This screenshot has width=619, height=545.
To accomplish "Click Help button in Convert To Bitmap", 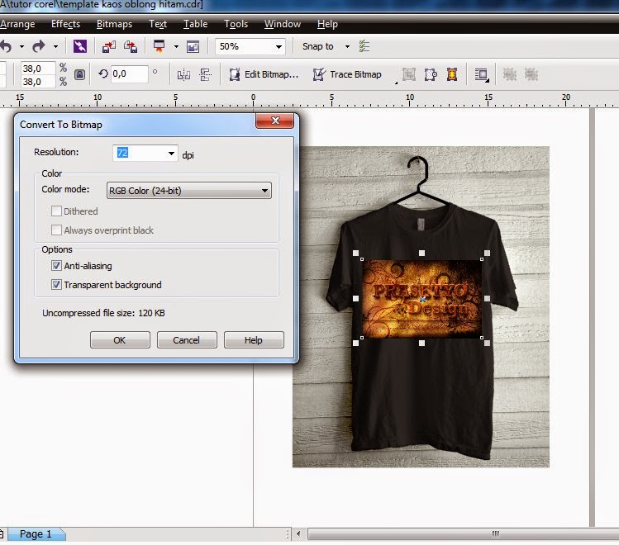I will (254, 340).
